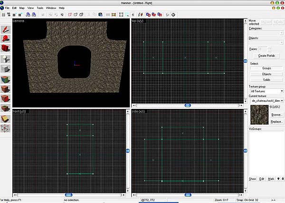285x203 pixels.
Task: Select the Entity tool white sphere
Action: click(x=6, y=59)
